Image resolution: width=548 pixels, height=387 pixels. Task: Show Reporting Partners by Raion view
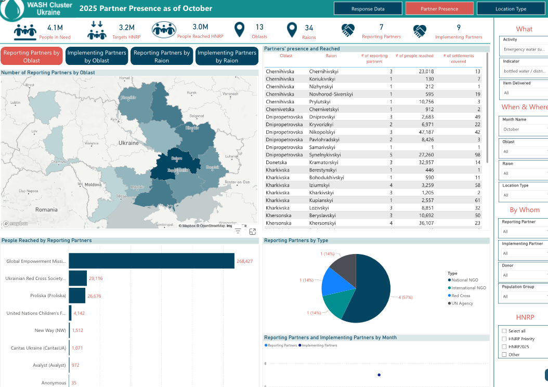pyautogui.click(x=162, y=56)
